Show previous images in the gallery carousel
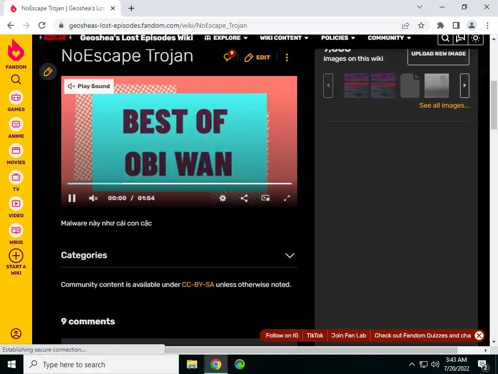Screen dimensions: 498x374 [328, 86]
